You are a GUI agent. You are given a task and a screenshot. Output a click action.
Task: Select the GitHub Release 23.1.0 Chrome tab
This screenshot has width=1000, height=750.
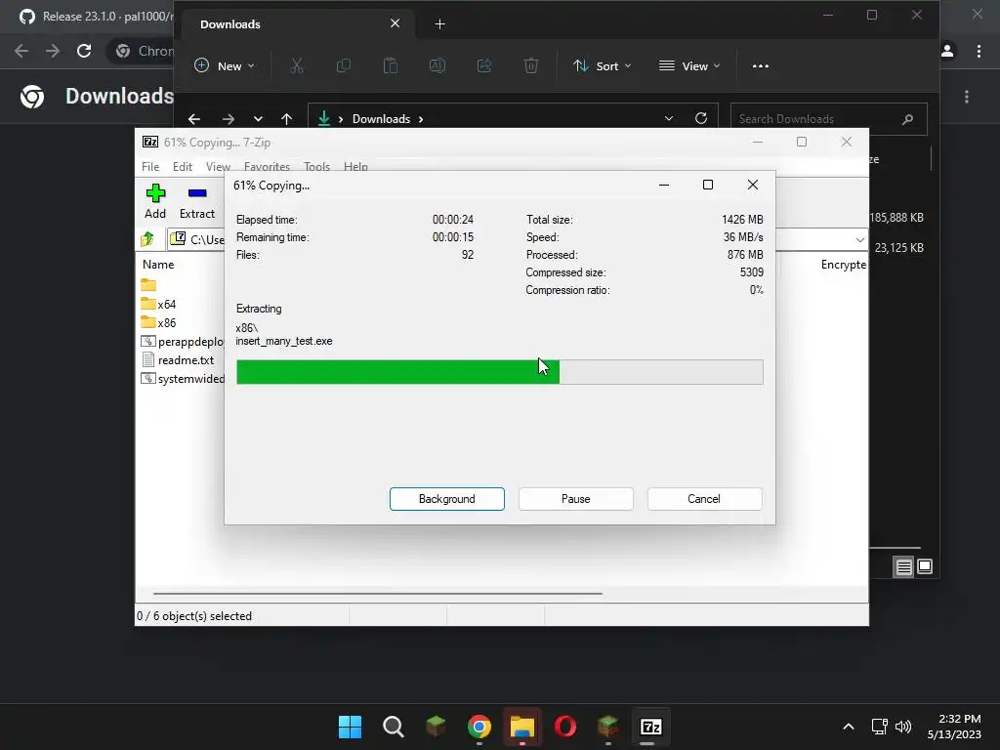tap(96, 17)
